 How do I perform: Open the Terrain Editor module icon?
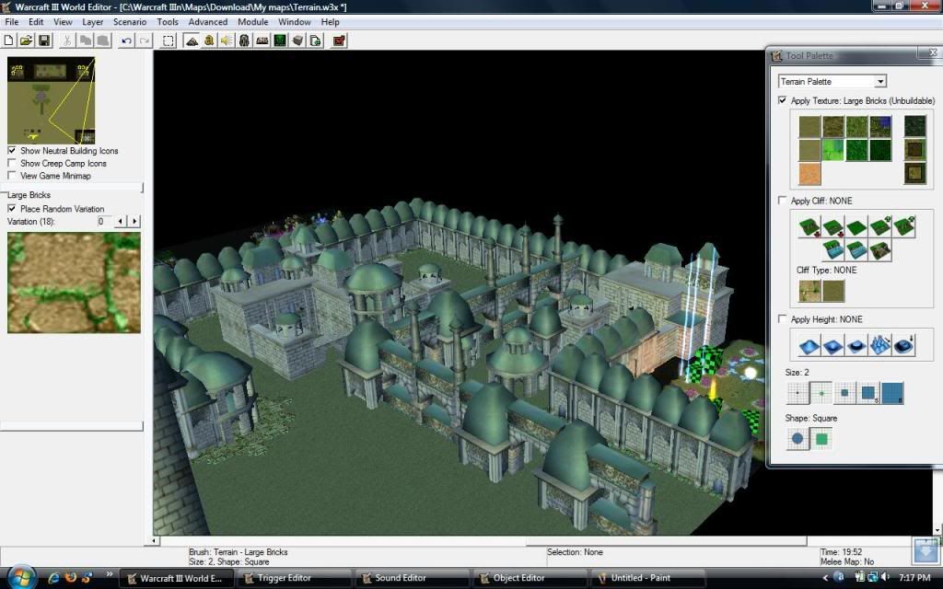pos(192,40)
